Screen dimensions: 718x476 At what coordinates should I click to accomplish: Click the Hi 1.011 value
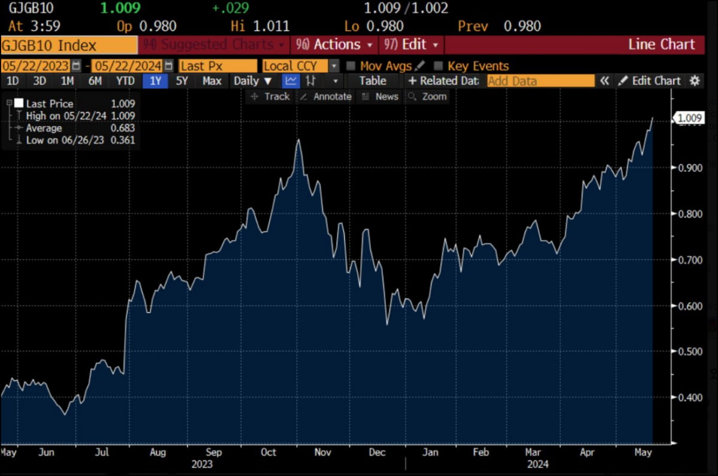point(260,26)
